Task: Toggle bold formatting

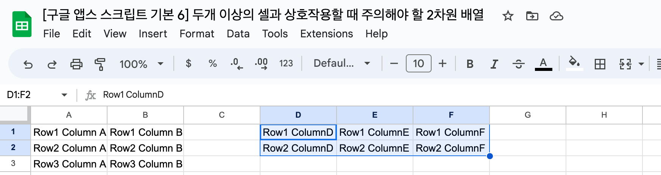Action: (470, 64)
